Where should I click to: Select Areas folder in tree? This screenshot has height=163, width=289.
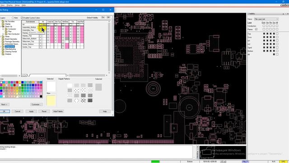pyautogui.click(x=7, y=37)
